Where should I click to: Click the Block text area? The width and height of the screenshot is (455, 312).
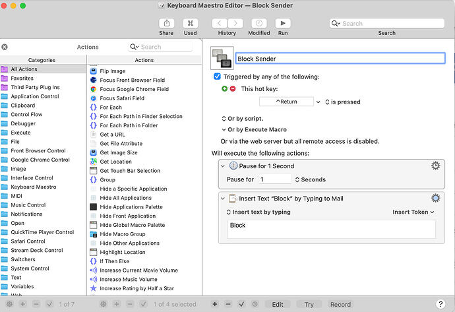(331, 230)
